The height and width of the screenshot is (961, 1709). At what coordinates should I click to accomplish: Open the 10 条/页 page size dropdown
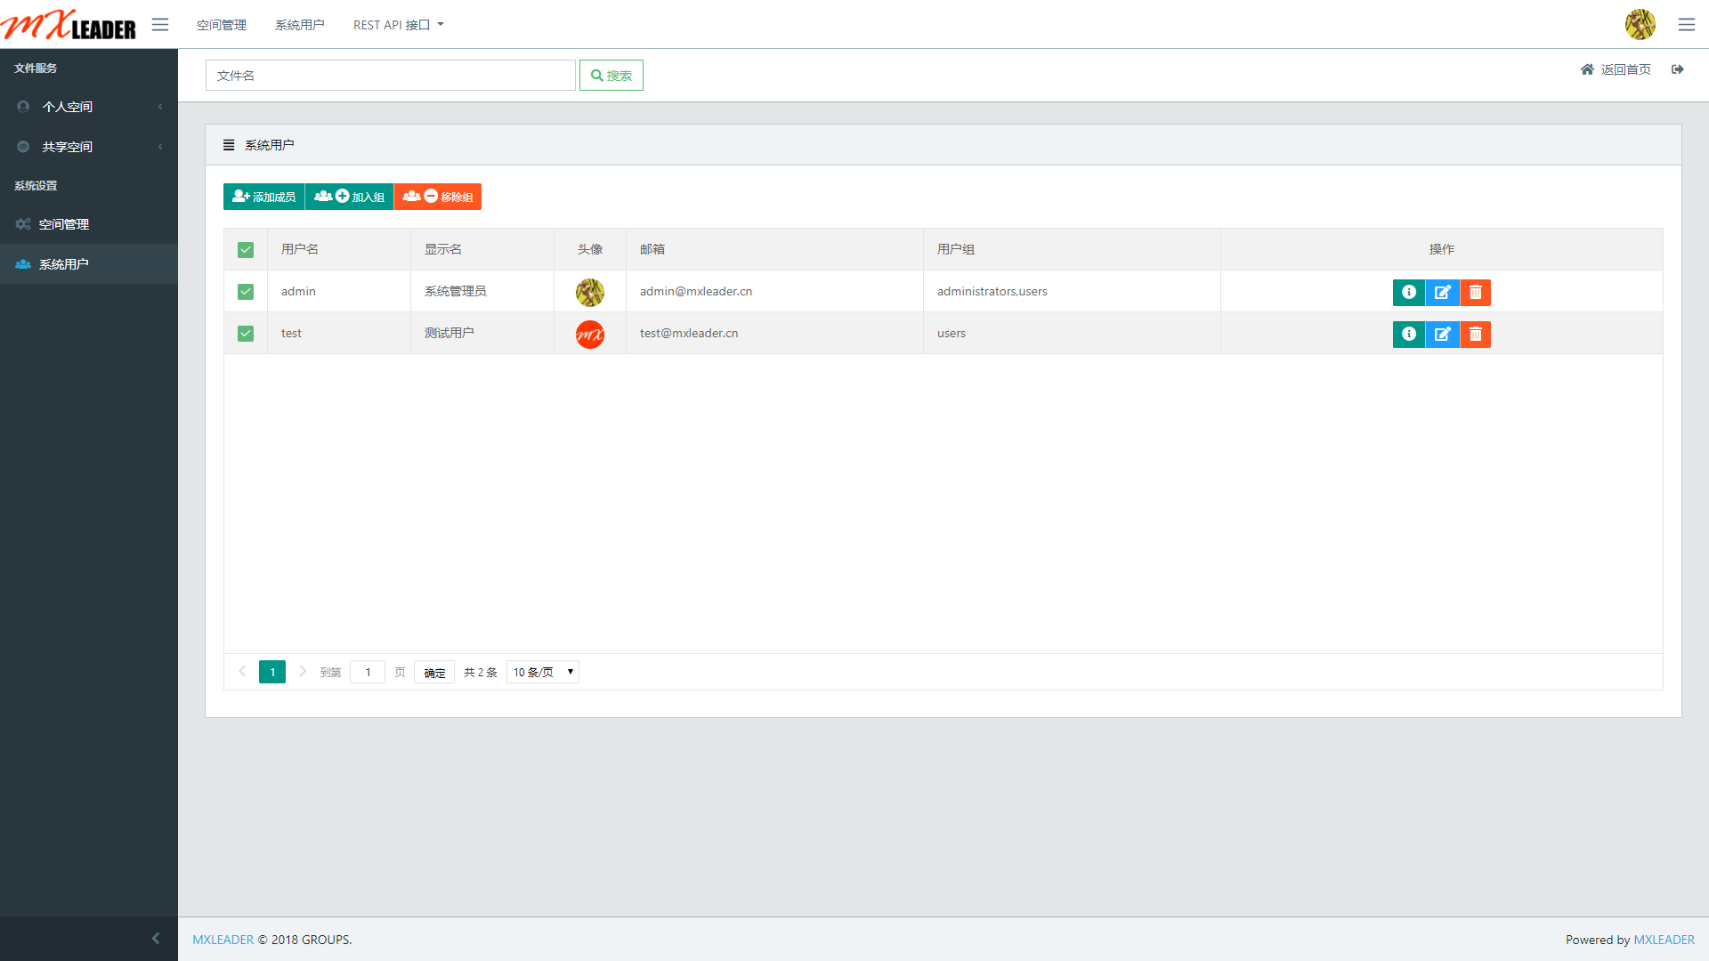[x=542, y=672]
